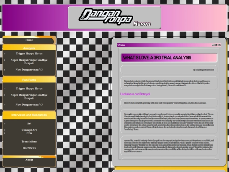Select the Interviews and Resources section header

coord(29,115)
